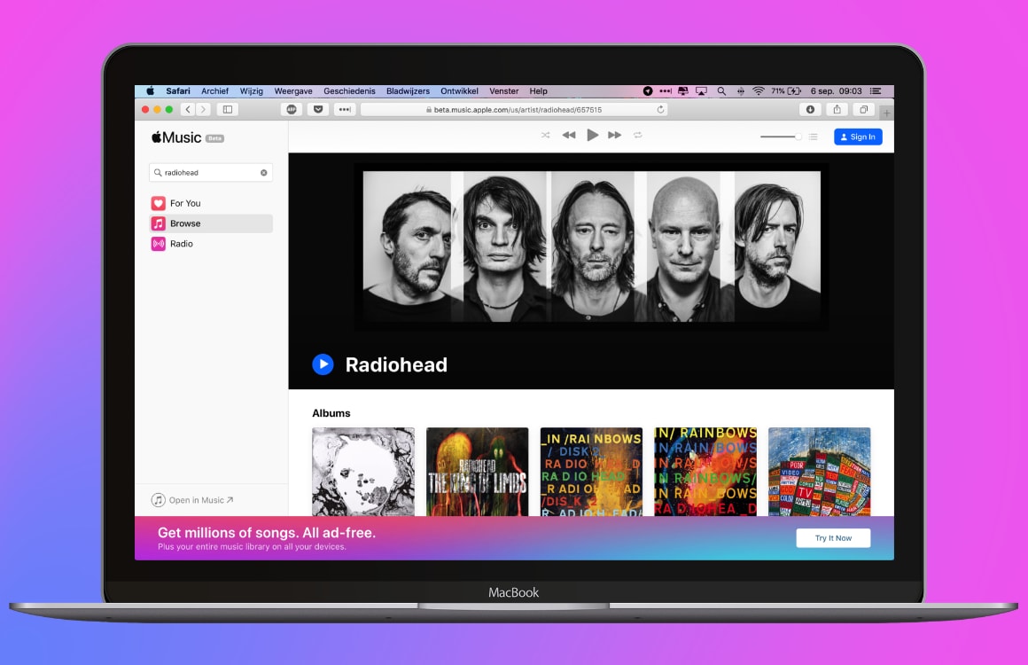Screen dimensions: 1028x665
Task: Toggle repeat mode
Action: [x=637, y=135]
